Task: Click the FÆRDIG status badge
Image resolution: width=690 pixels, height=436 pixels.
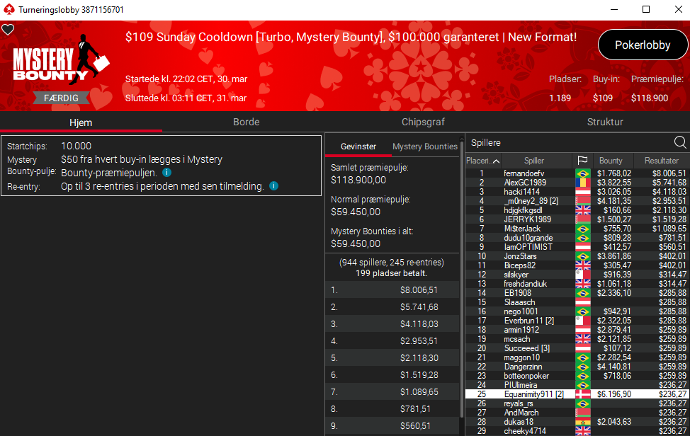Action: [x=61, y=98]
